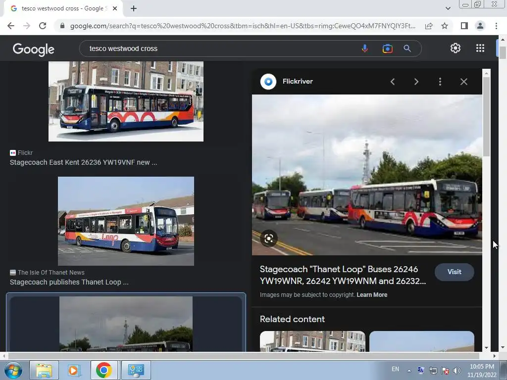Open the Stagecoach Thanet Loop Buses title

click(x=343, y=275)
